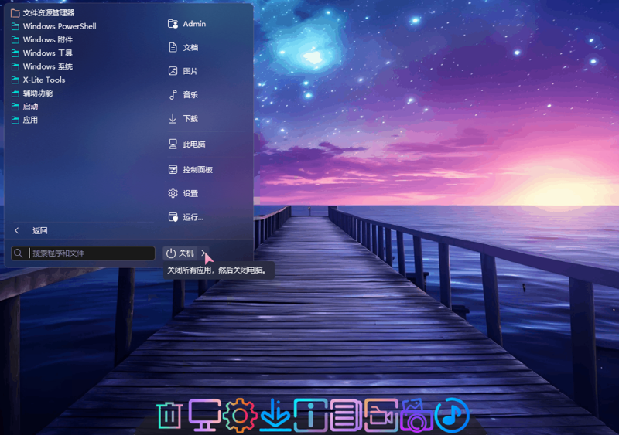Click the 返回 back button
The width and height of the screenshot is (619, 435).
click(39, 231)
